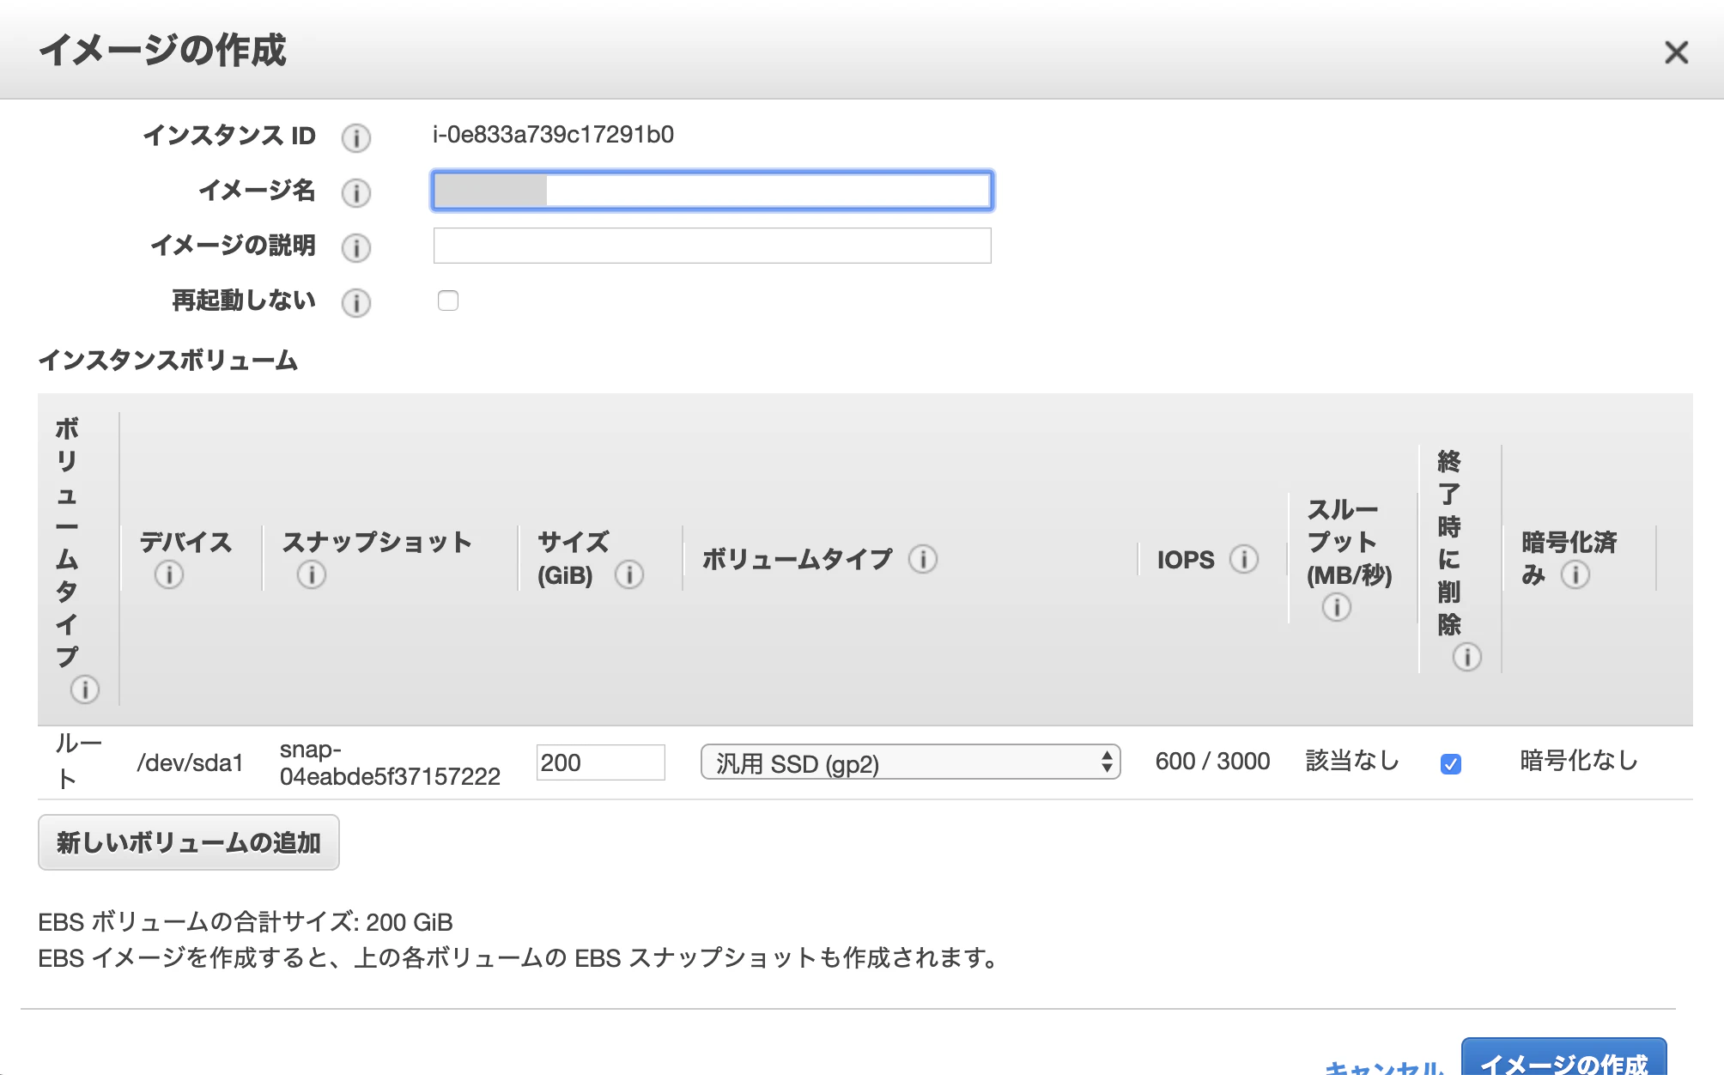Click EBS ボリュームの合計サイズ: 200 GiB text
Screen dimensions: 1724x1075
click(x=246, y=922)
